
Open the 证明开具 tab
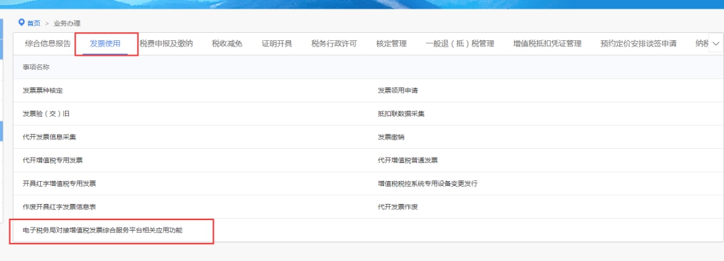tap(277, 44)
